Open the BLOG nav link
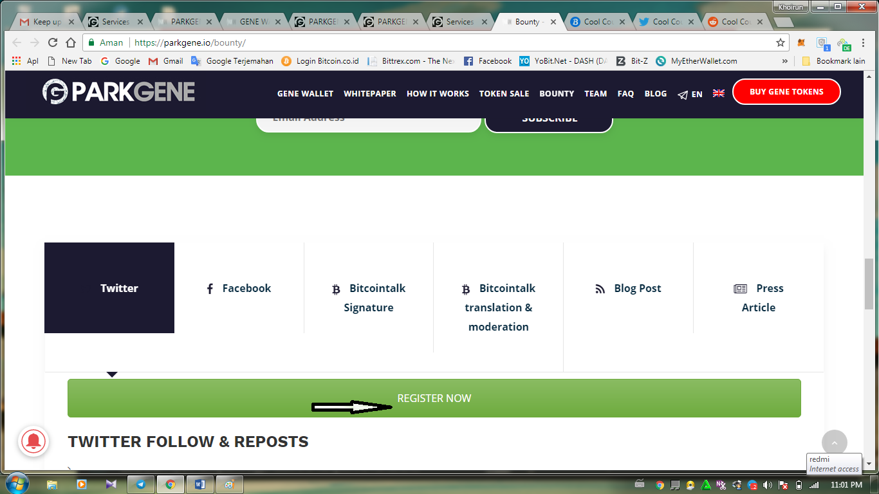Image resolution: width=879 pixels, height=494 pixels. click(656, 94)
